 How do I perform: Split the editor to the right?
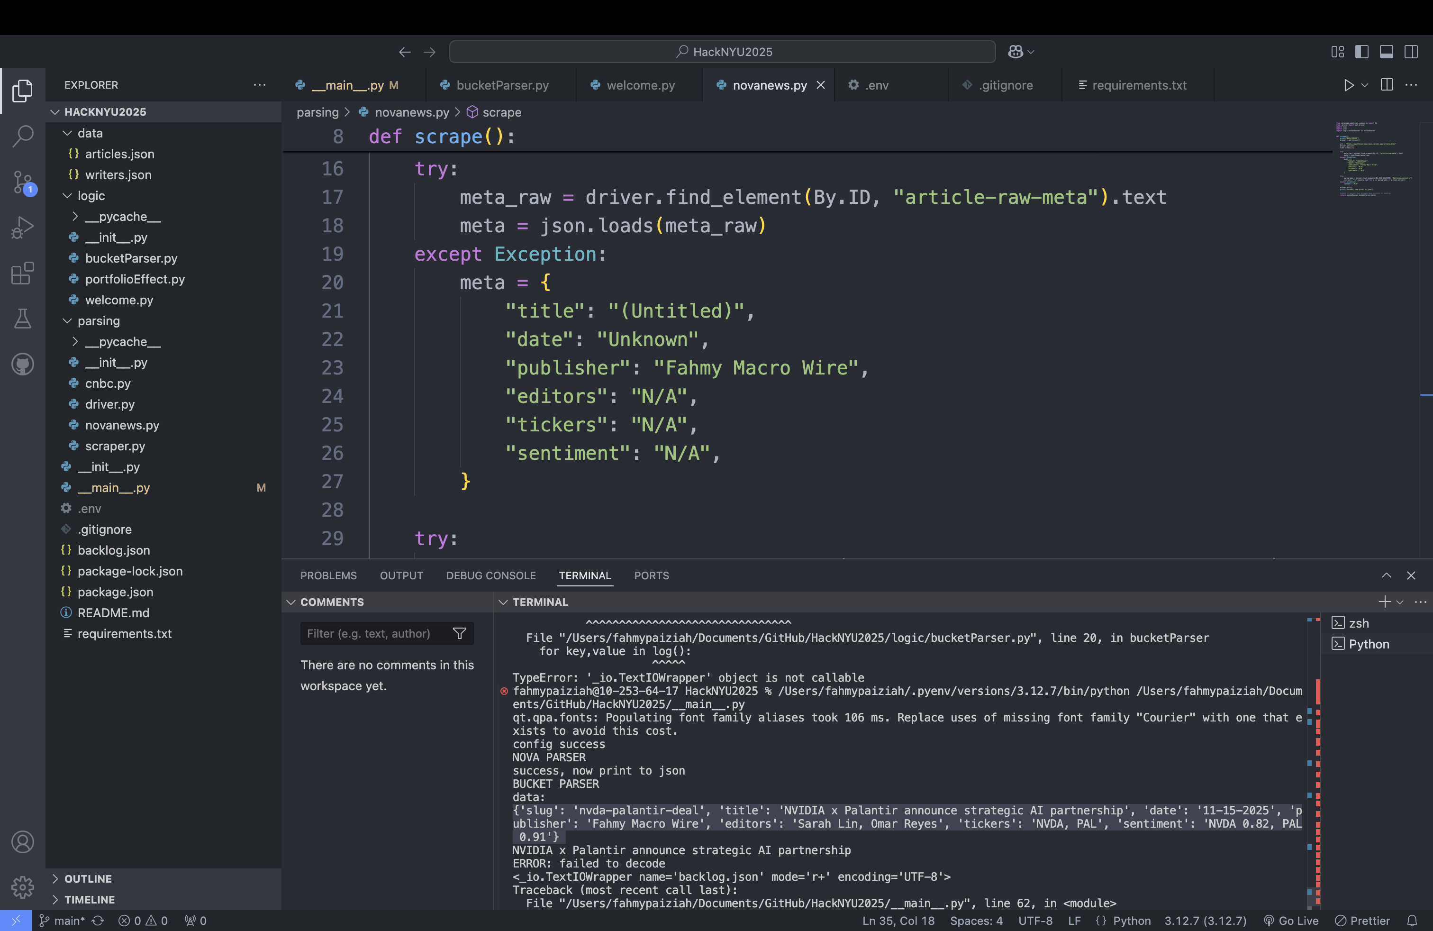1387,85
